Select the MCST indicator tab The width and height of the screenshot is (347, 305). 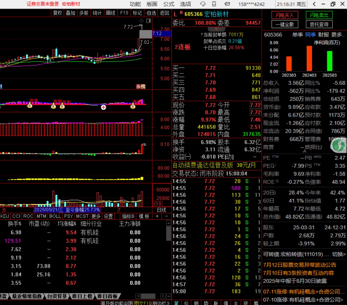tap(82, 216)
